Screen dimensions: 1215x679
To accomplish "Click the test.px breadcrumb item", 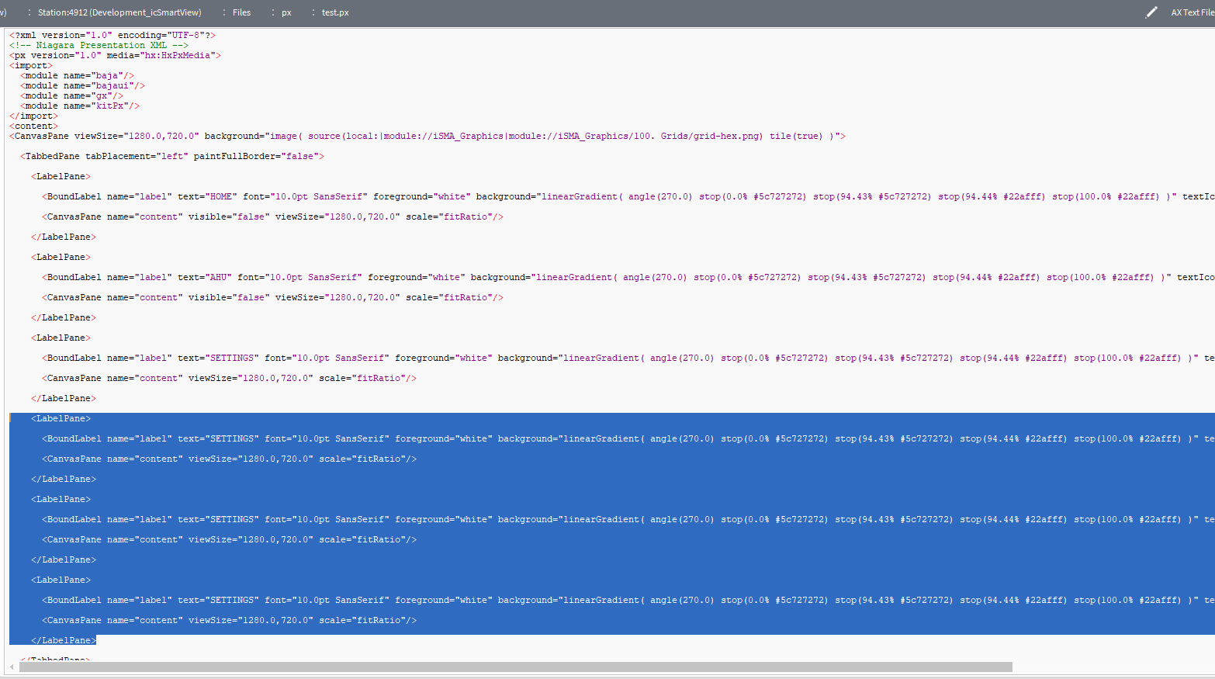I will click(335, 12).
